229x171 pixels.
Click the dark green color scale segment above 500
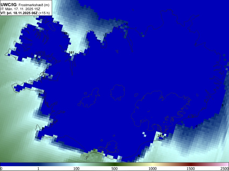114,164
